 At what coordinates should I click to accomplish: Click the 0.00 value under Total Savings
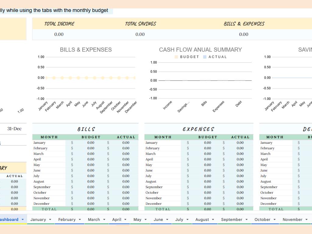140,34
